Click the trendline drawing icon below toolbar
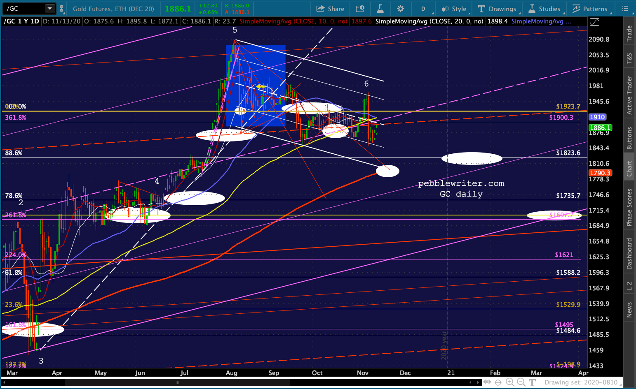The width and height of the screenshot is (636, 389). tap(594, 22)
